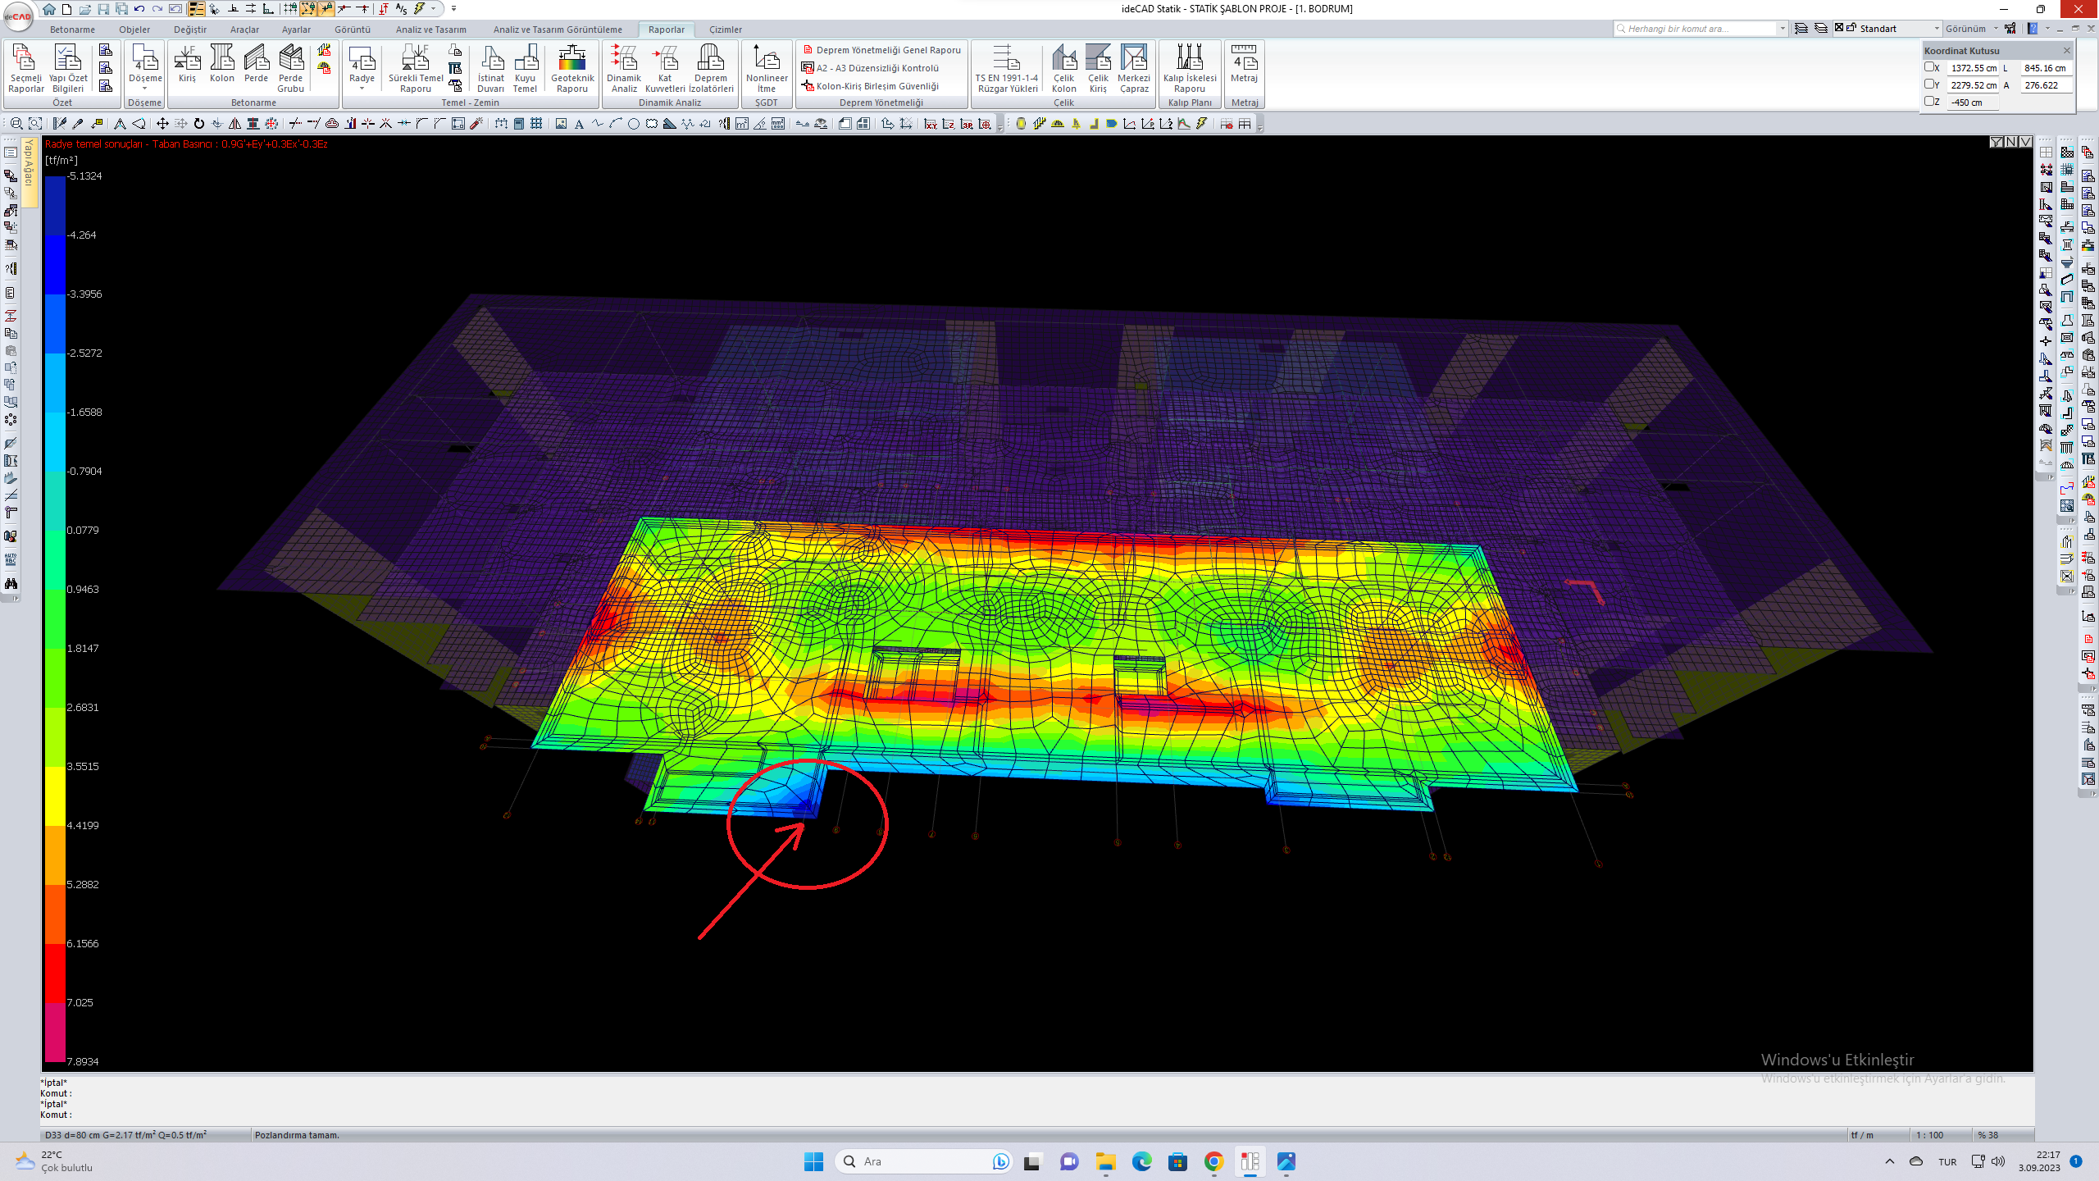Tick the Z coordinate checkbox
The width and height of the screenshot is (2099, 1181).
pyautogui.click(x=1929, y=102)
